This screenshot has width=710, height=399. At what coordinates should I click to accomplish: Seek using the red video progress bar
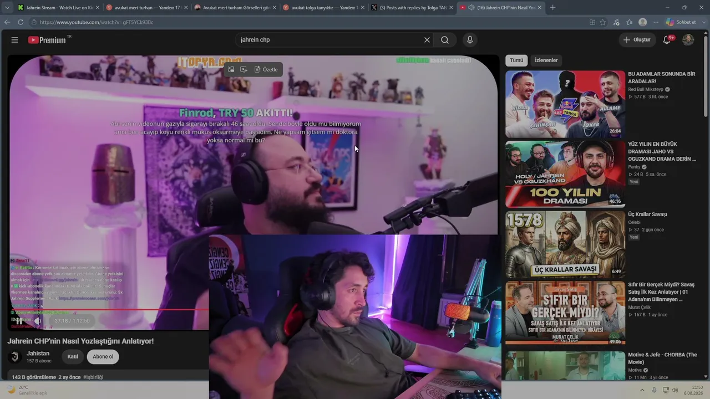pos(108,310)
